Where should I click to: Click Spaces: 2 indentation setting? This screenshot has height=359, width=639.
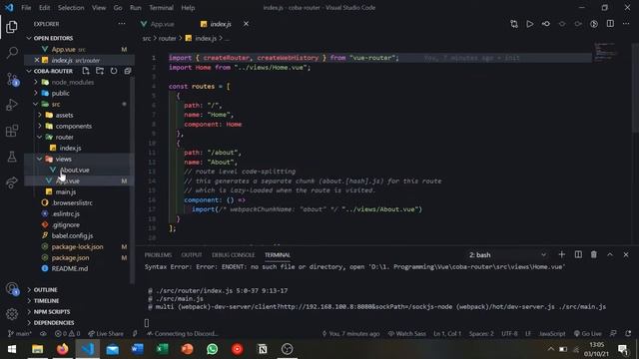481,333
